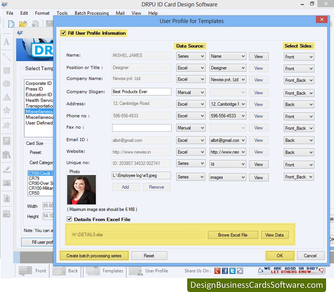Open the Mail menu
The width and height of the screenshot is (334, 292).
click(120, 13)
